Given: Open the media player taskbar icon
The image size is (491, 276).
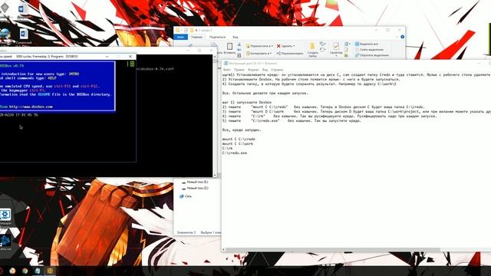Looking at the screenshot, I should pyautogui.click(x=12, y=271).
